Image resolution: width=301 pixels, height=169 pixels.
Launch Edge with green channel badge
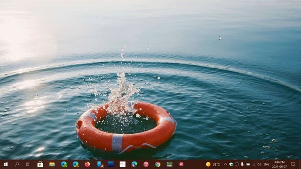64,164
